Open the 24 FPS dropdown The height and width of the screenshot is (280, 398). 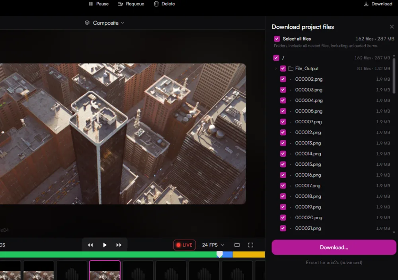click(x=213, y=245)
